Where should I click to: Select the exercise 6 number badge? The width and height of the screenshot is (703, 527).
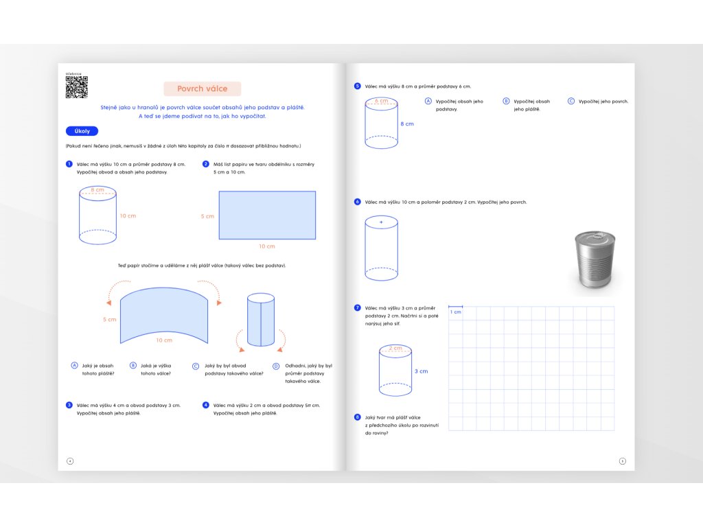tap(357, 202)
